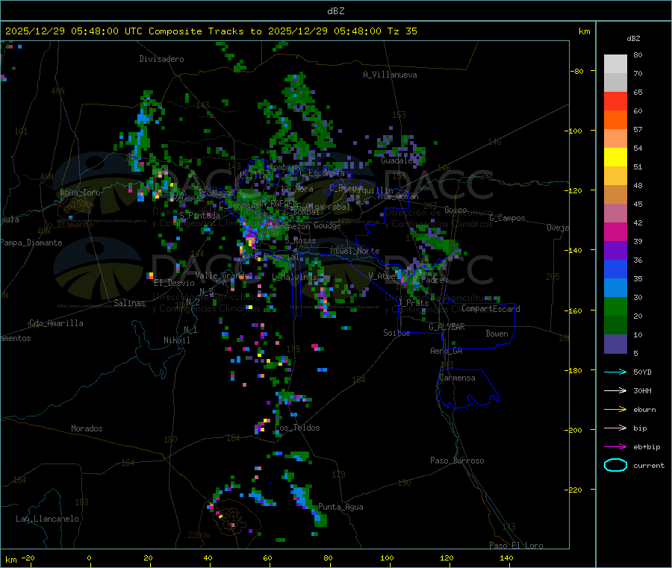
Task: Click the S_Rosas map label
Action: pyautogui.click(x=300, y=241)
